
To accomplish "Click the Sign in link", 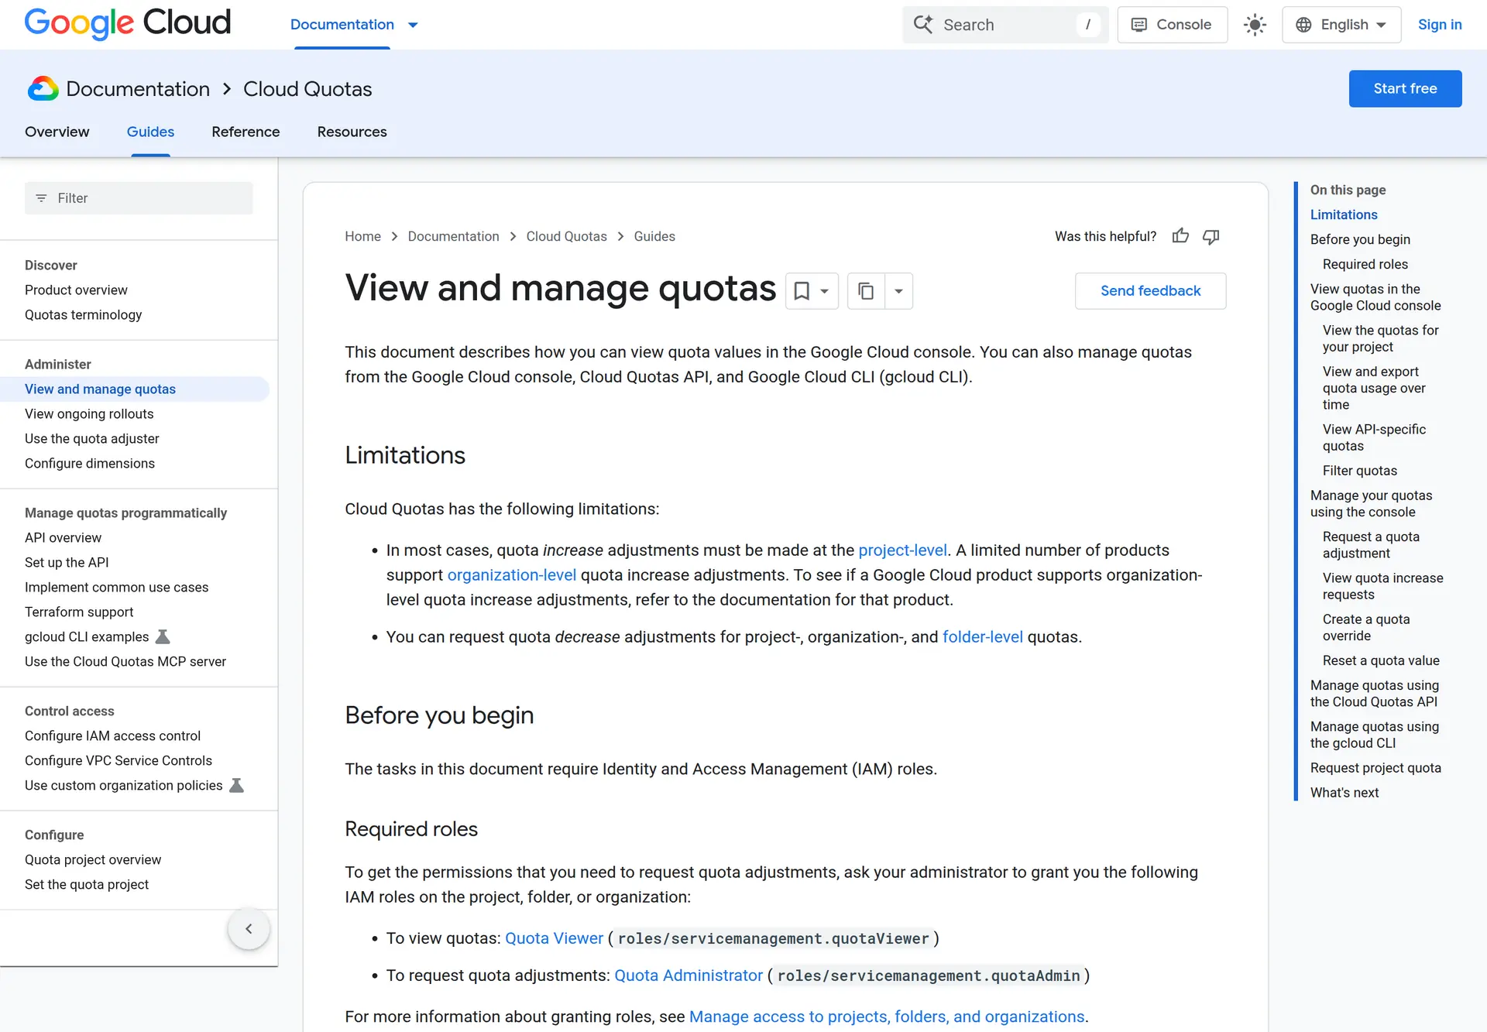I will tap(1439, 25).
